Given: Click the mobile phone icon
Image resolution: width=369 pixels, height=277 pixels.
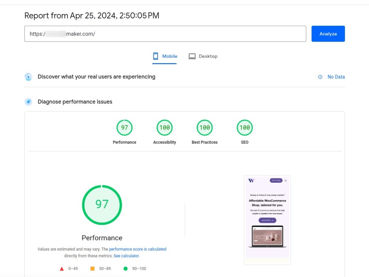Looking at the screenshot, I should (156, 56).
